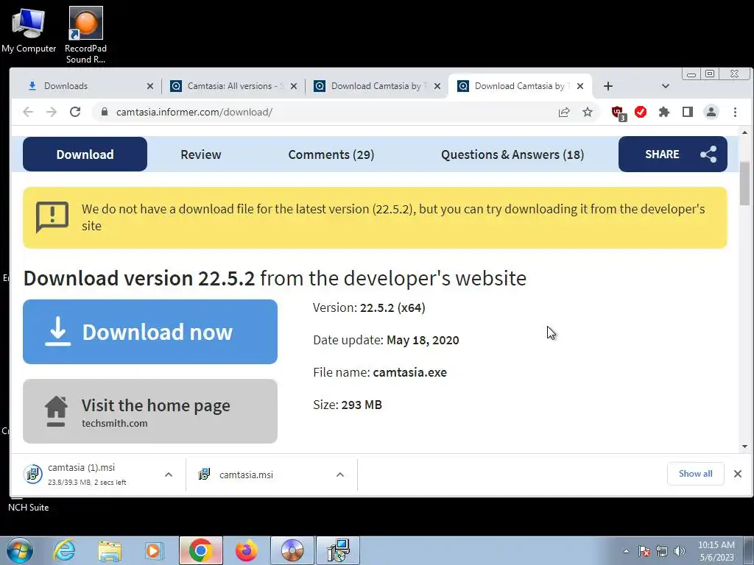Image resolution: width=754 pixels, height=565 pixels.
Task: Open Action Center flag icon
Action: click(x=644, y=551)
